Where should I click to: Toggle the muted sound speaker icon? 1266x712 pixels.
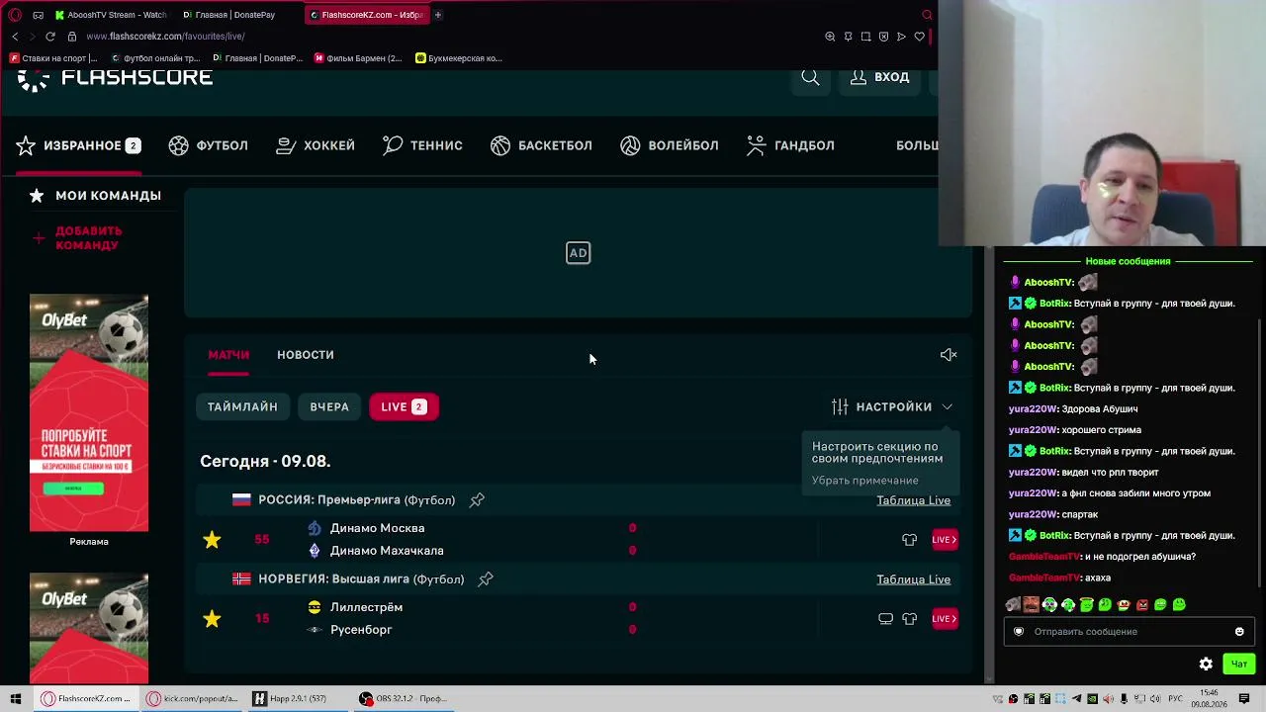click(949, 355)
